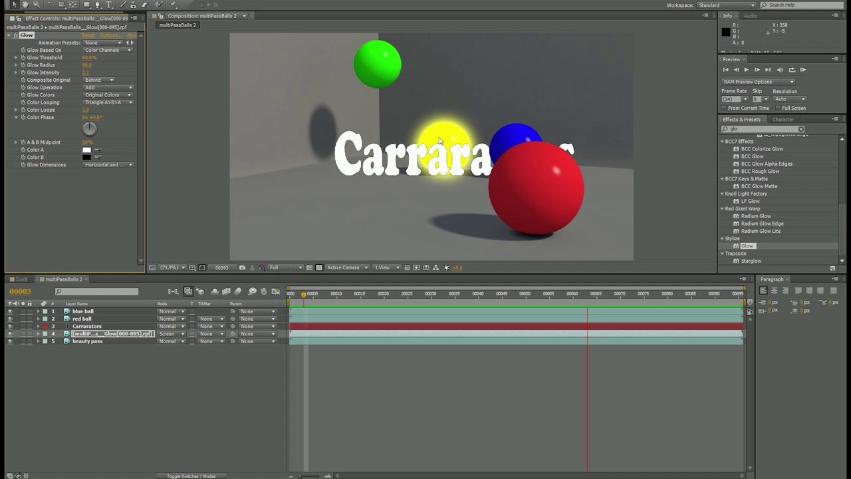Image resolution: width=851 pixels, height=479 pixels.
Task: Enable the Full Screen checkbox
Action: 778,108
